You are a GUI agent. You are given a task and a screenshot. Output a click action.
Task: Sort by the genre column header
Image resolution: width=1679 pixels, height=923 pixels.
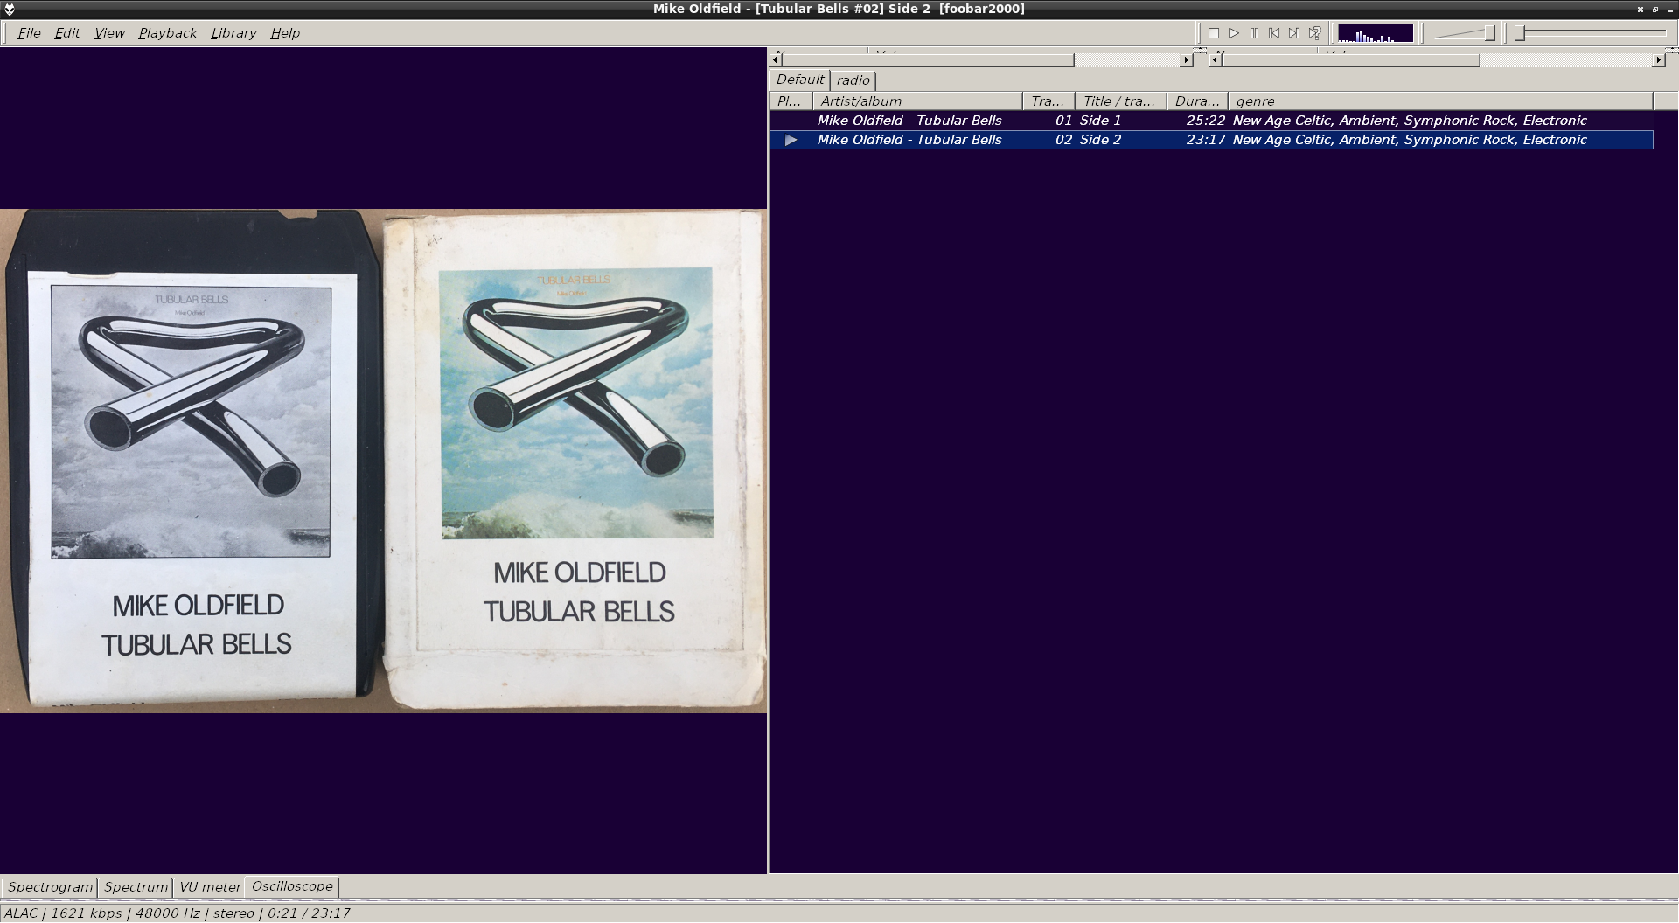(1440, 101)
